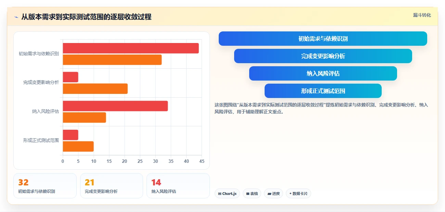Click the red bar for 形成正式测试范围
Image resolution: width=445 pixels, height=212 pixels.
point(71,135)
